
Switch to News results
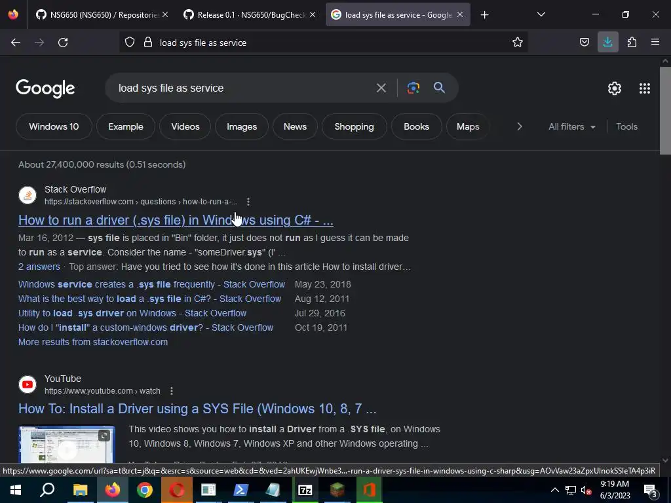pyautogui.click(x=296, y=126)
